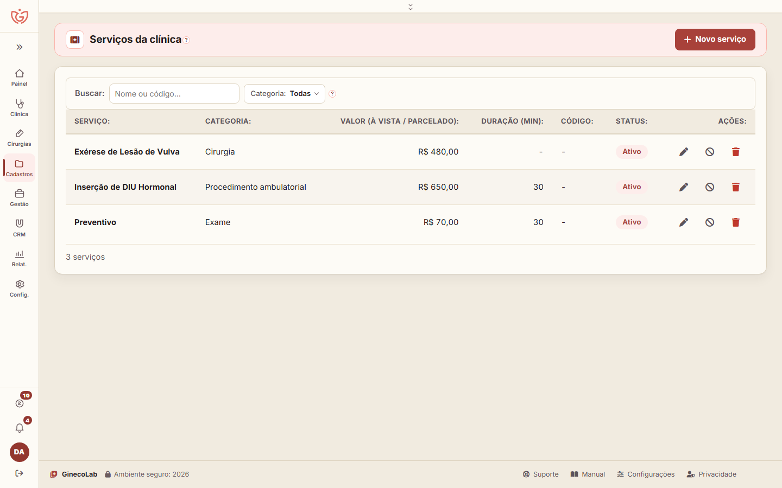Click the R$ 650,00 value cell
Screen dimensions: 782x488
[438, 187]
